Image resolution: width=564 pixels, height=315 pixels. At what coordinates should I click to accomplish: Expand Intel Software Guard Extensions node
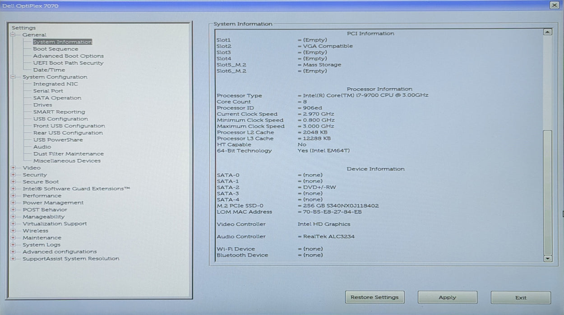point(14,189)
